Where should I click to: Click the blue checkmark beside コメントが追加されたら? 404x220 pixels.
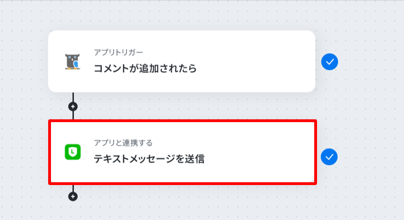pos(330,62)
